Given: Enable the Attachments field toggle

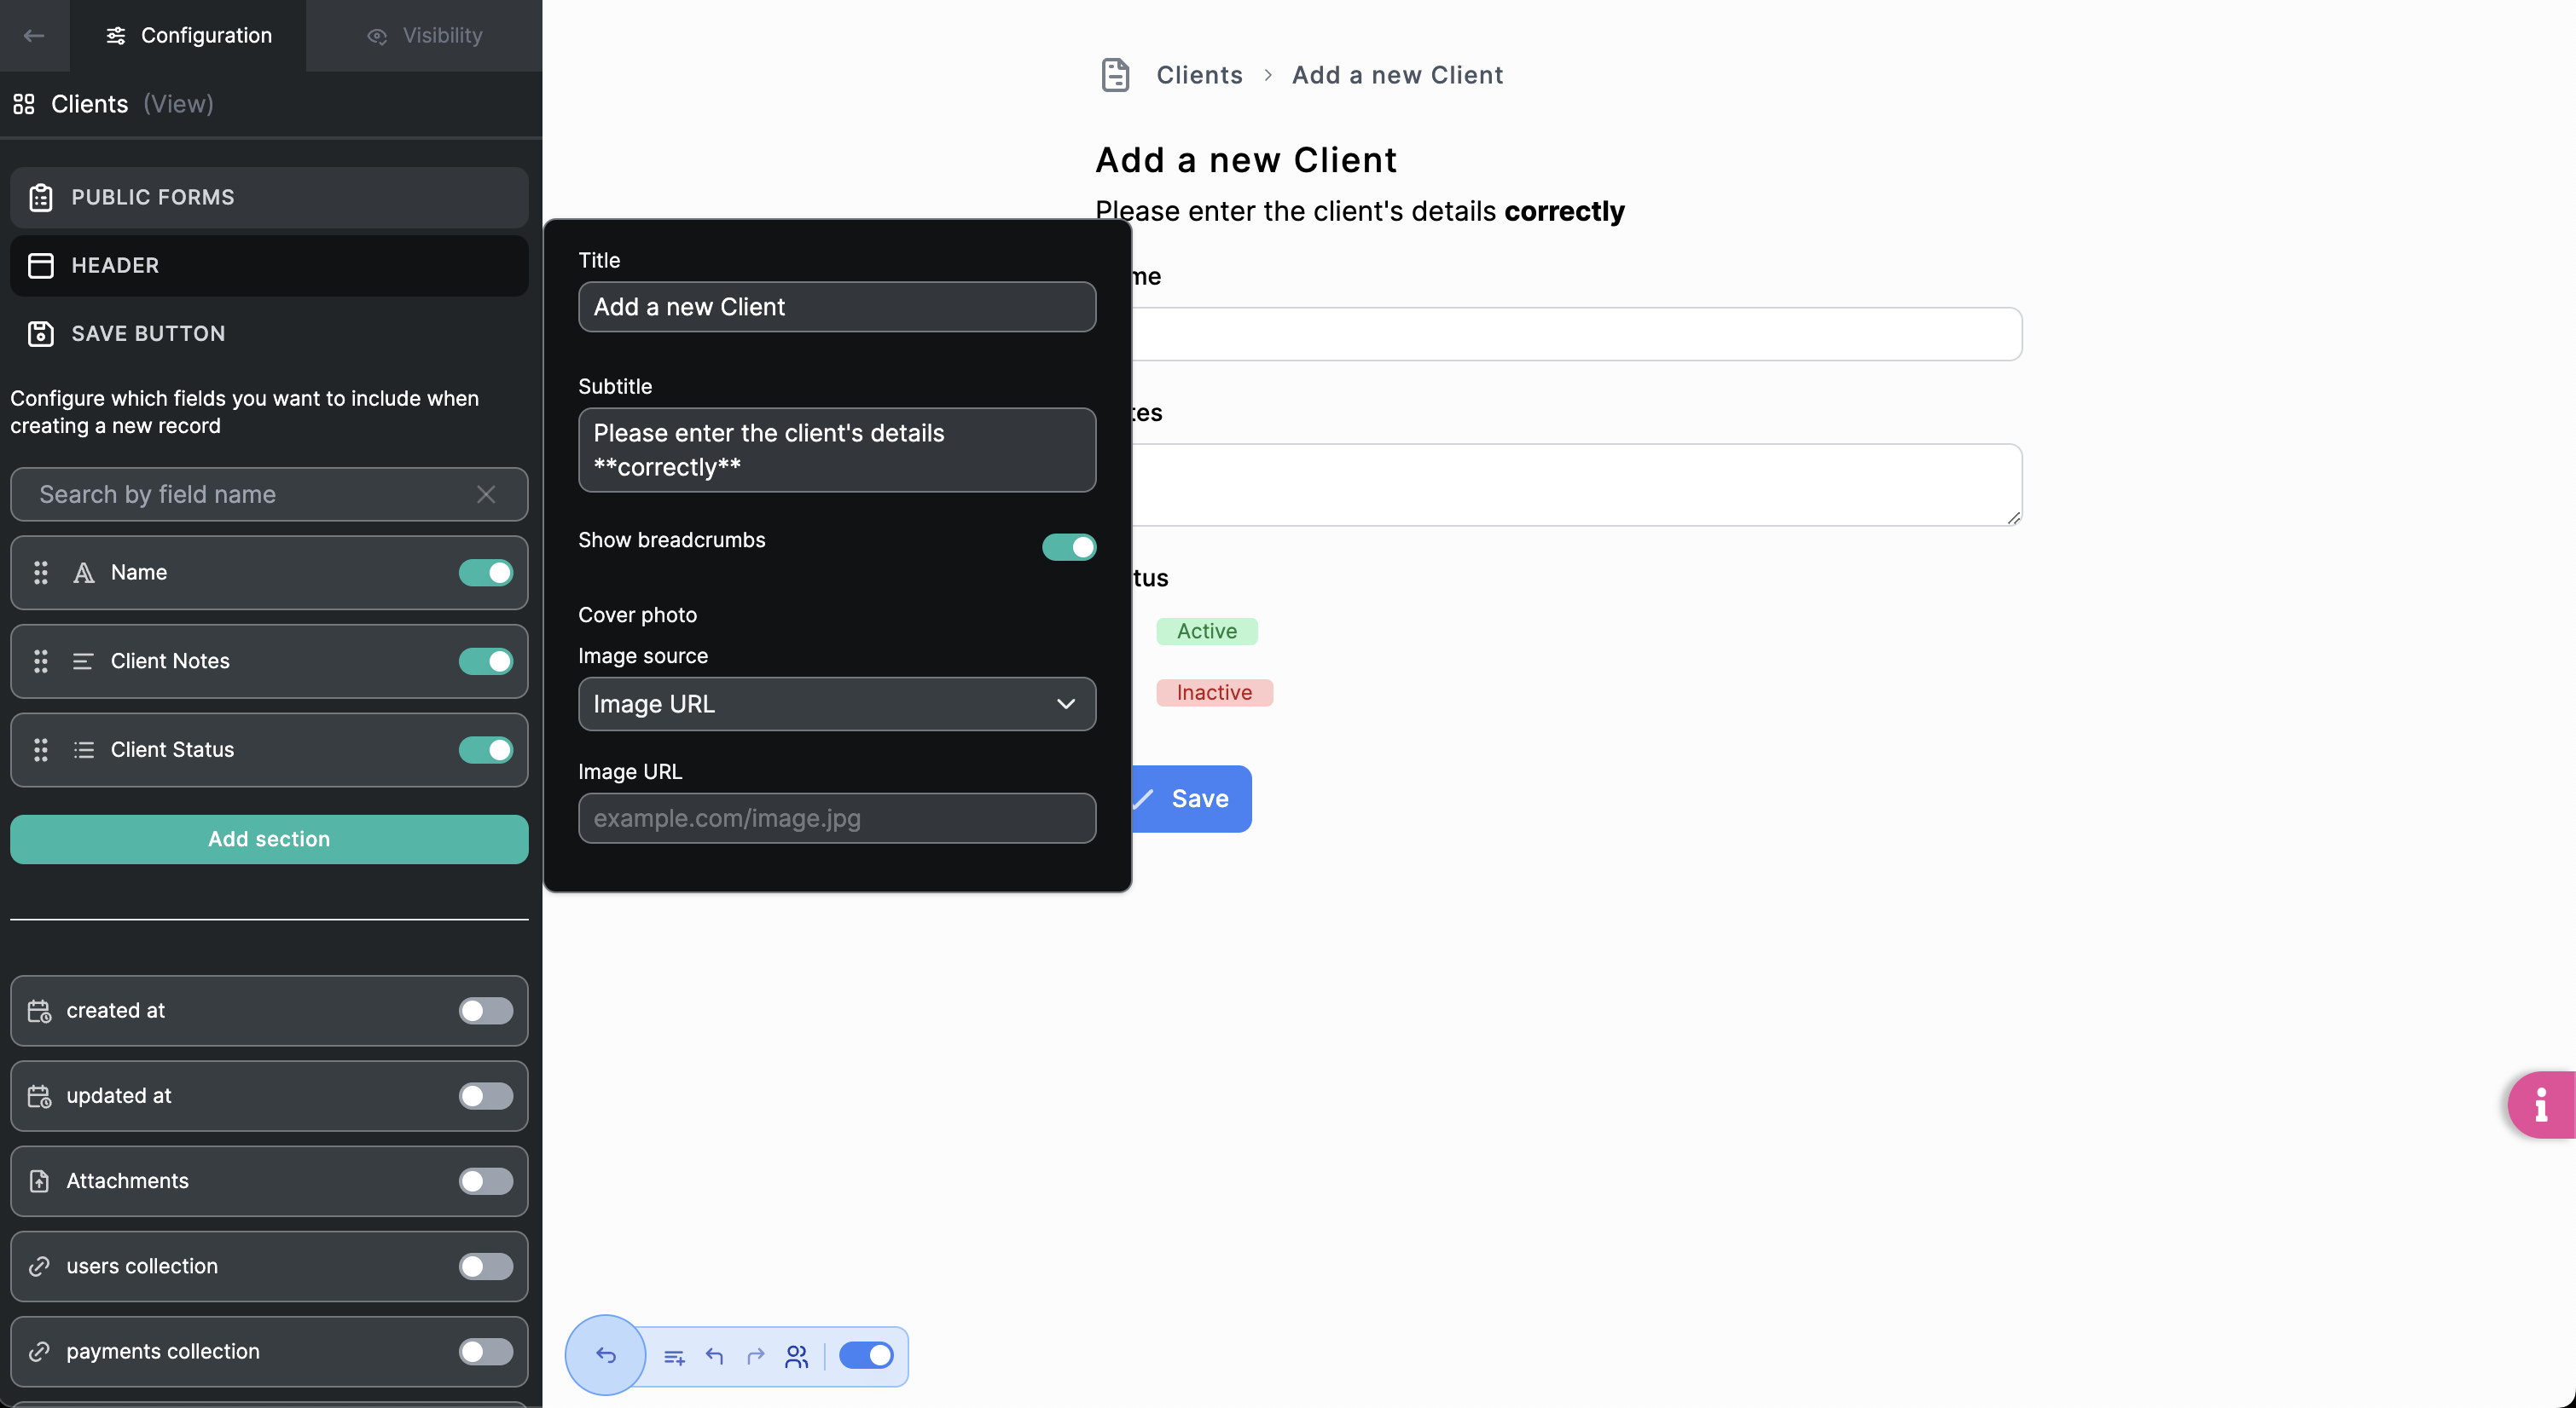Looking at the screenshot, I should (x=486, y=1181).
